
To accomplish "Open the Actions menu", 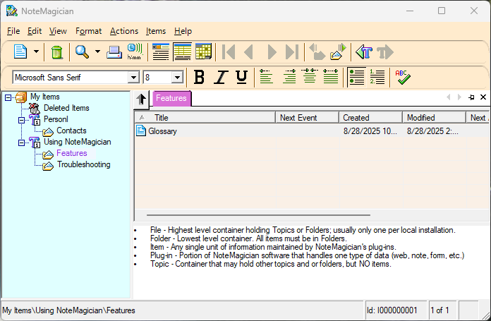I will coord(123,31).
